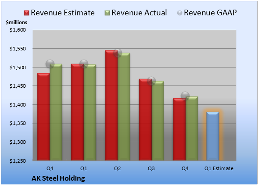Click the 'Q1 Estimate' x-axis label
The width and height of the screenshot is (258, 185).
coord(219,168)
